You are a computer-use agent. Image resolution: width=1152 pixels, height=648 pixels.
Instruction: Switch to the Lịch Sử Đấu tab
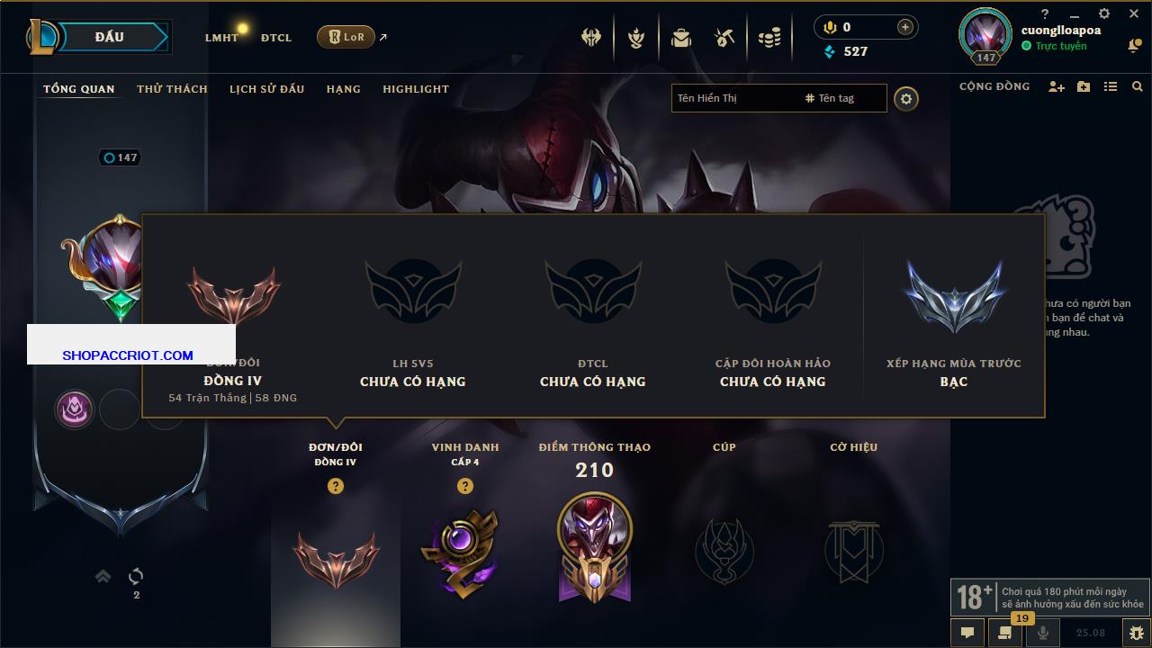tap(266, 89)
